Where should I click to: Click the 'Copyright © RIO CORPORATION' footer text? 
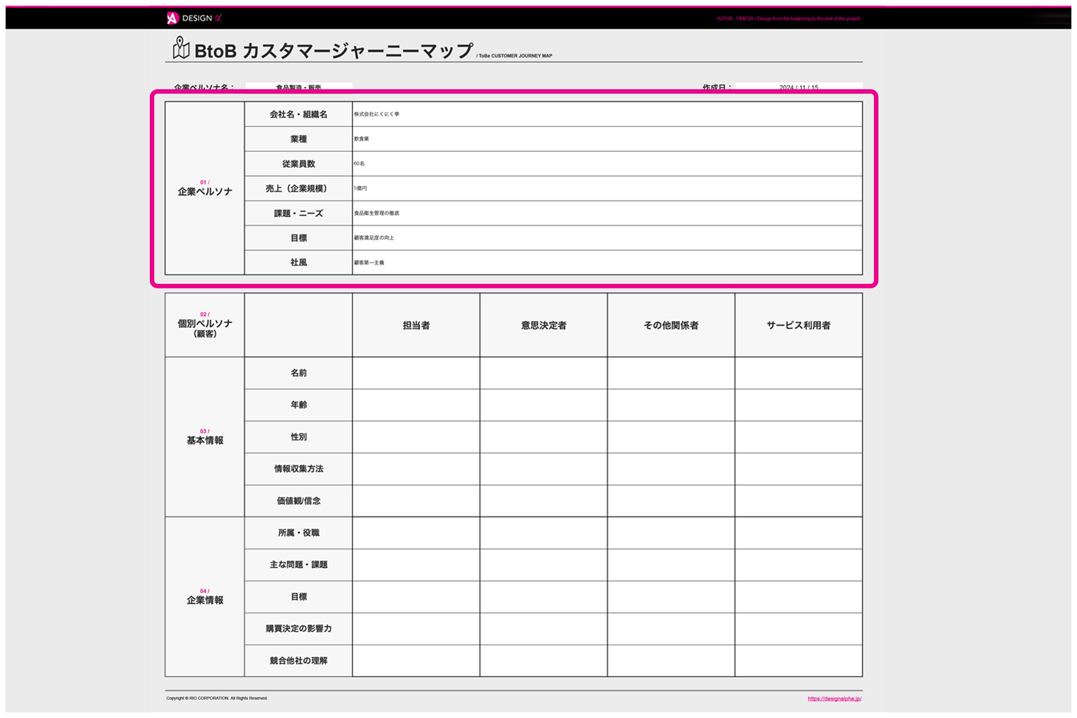tap(217, 698)
